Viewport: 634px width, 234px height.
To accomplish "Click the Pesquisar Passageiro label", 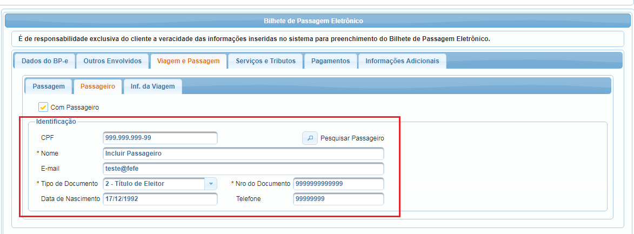I will point(352,138).
